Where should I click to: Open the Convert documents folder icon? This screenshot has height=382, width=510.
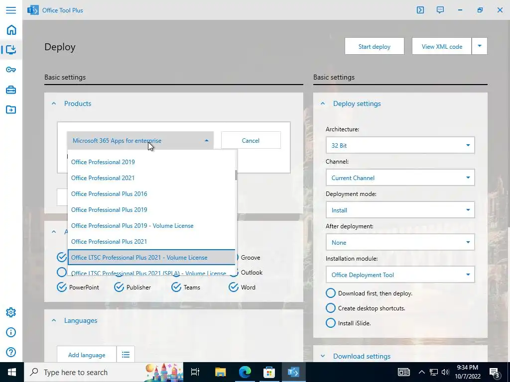11,109
